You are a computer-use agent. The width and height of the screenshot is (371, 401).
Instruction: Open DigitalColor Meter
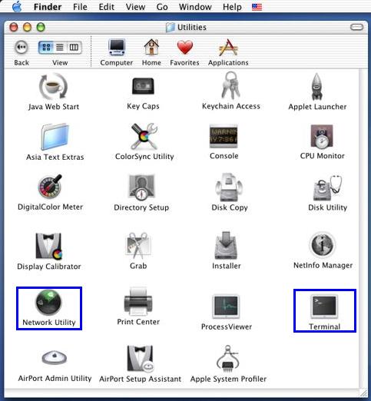pyautogui.click(x=50, y=187)
